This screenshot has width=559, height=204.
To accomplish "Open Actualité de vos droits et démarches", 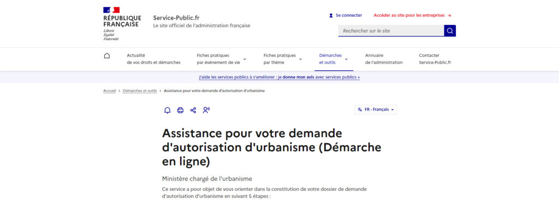I will (153, 59).
